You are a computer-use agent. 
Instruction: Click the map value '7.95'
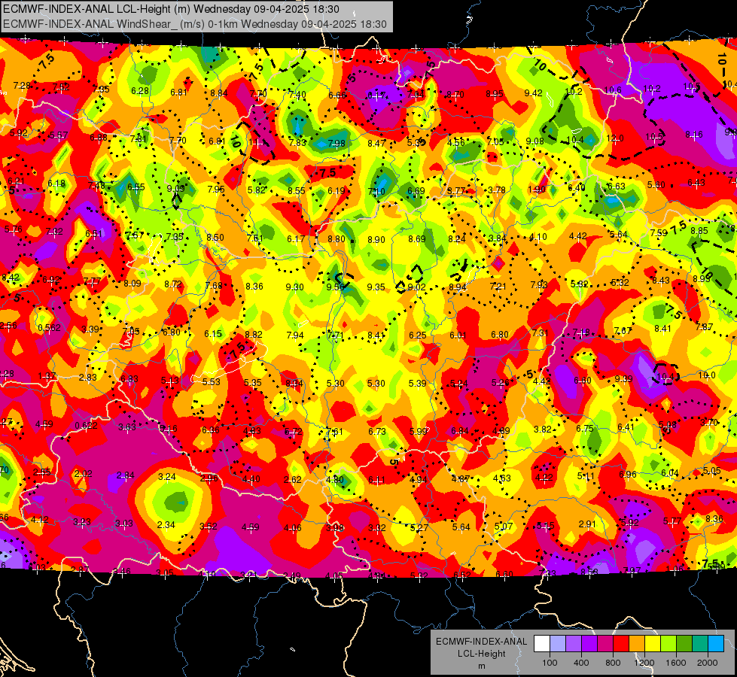[x=216, y=190]
